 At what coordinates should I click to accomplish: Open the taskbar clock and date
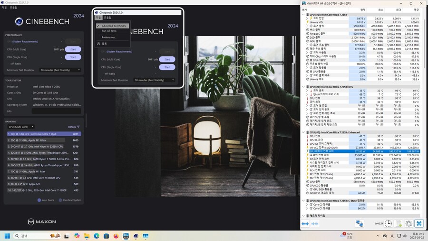(418, 236)
